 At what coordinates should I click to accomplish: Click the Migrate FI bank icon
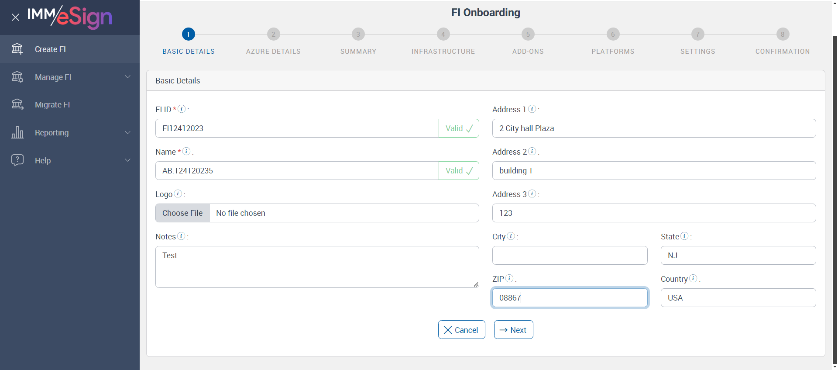click(x=17, y=104)
